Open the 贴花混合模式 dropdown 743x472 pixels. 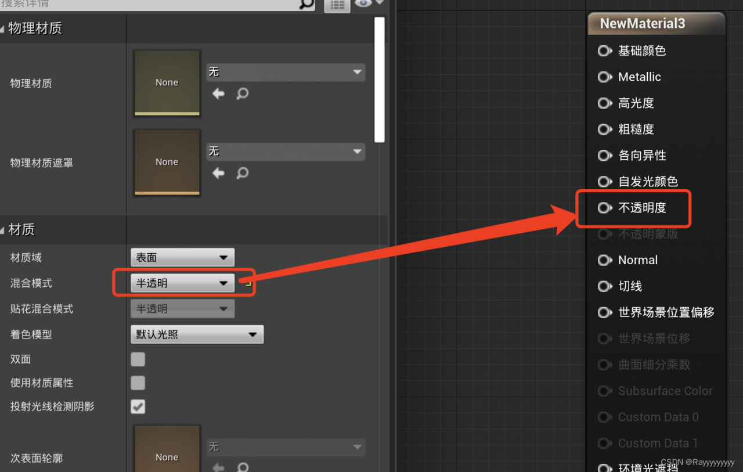[x=182, y=309]
